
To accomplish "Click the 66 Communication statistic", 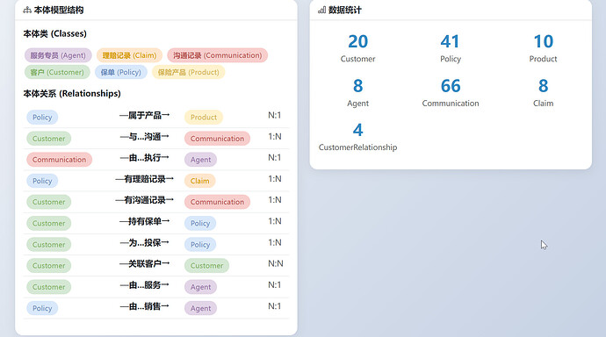I will coord(451,93).
